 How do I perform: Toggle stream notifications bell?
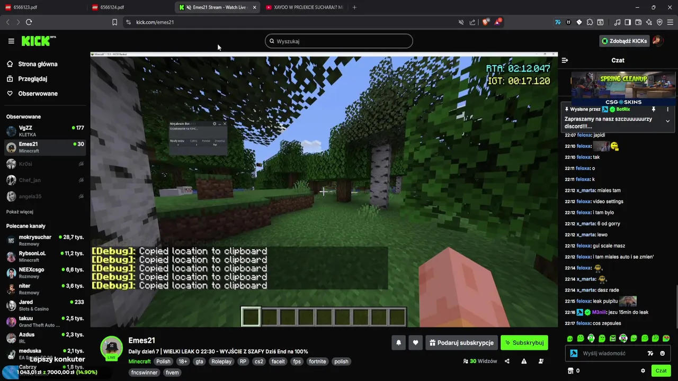pos(399,343)
